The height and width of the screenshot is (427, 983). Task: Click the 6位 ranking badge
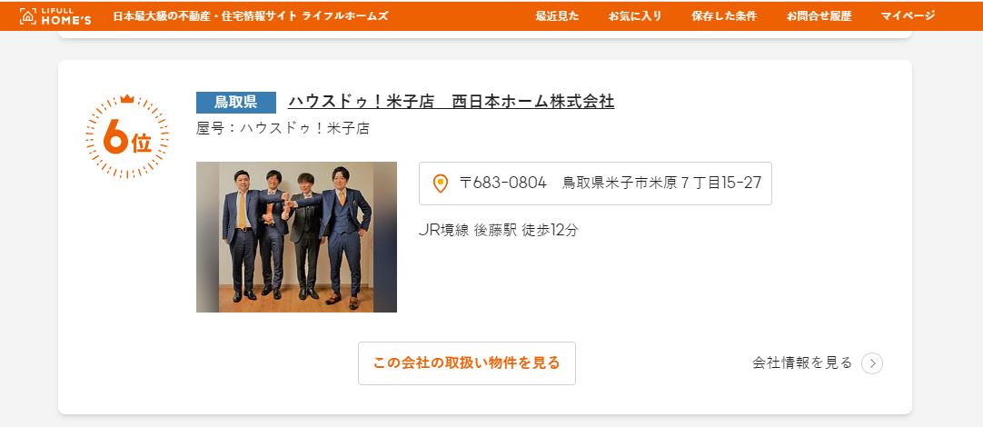[127, 136]
